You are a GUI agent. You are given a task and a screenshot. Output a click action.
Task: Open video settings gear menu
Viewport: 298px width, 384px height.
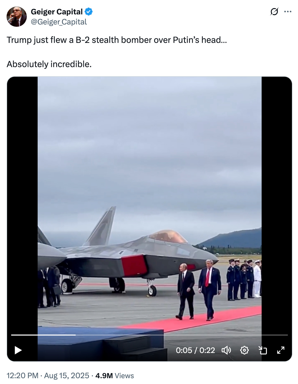point(244,350)
